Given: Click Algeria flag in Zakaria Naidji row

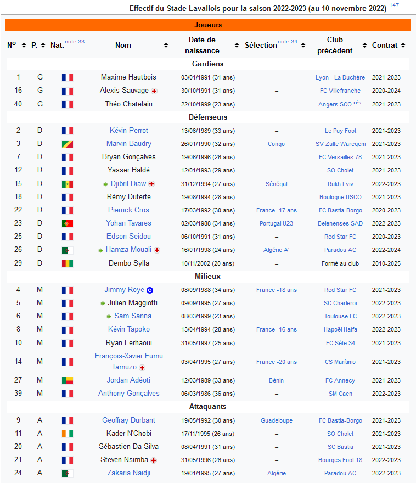Looking at the screenshot, I should click(x=68, y=474).
